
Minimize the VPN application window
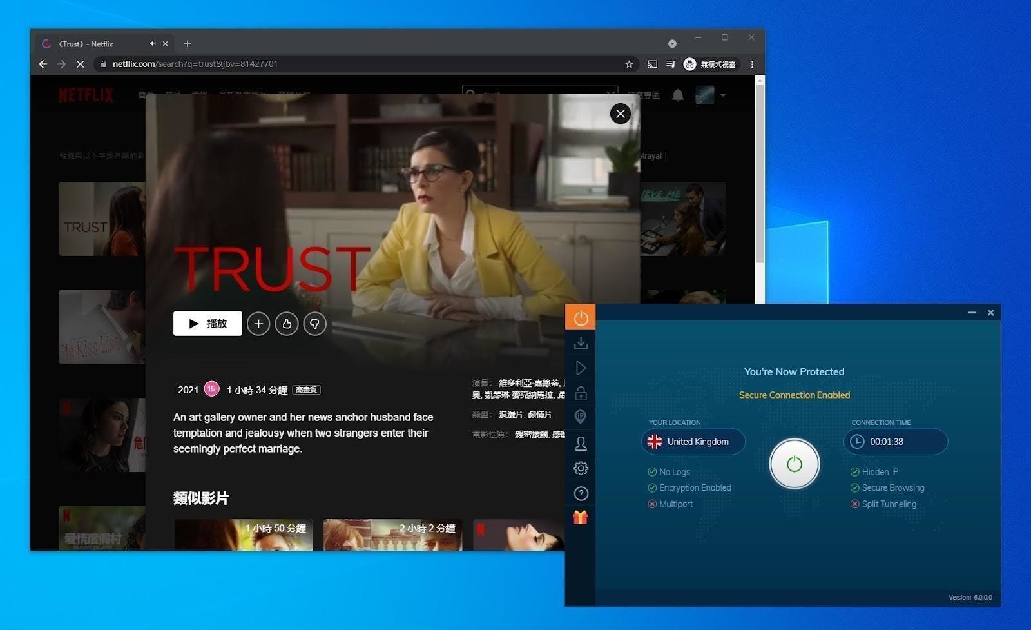pyautogui.click(x=972, y=313)
